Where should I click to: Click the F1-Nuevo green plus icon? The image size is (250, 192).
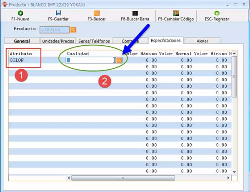tap(21, 13)
